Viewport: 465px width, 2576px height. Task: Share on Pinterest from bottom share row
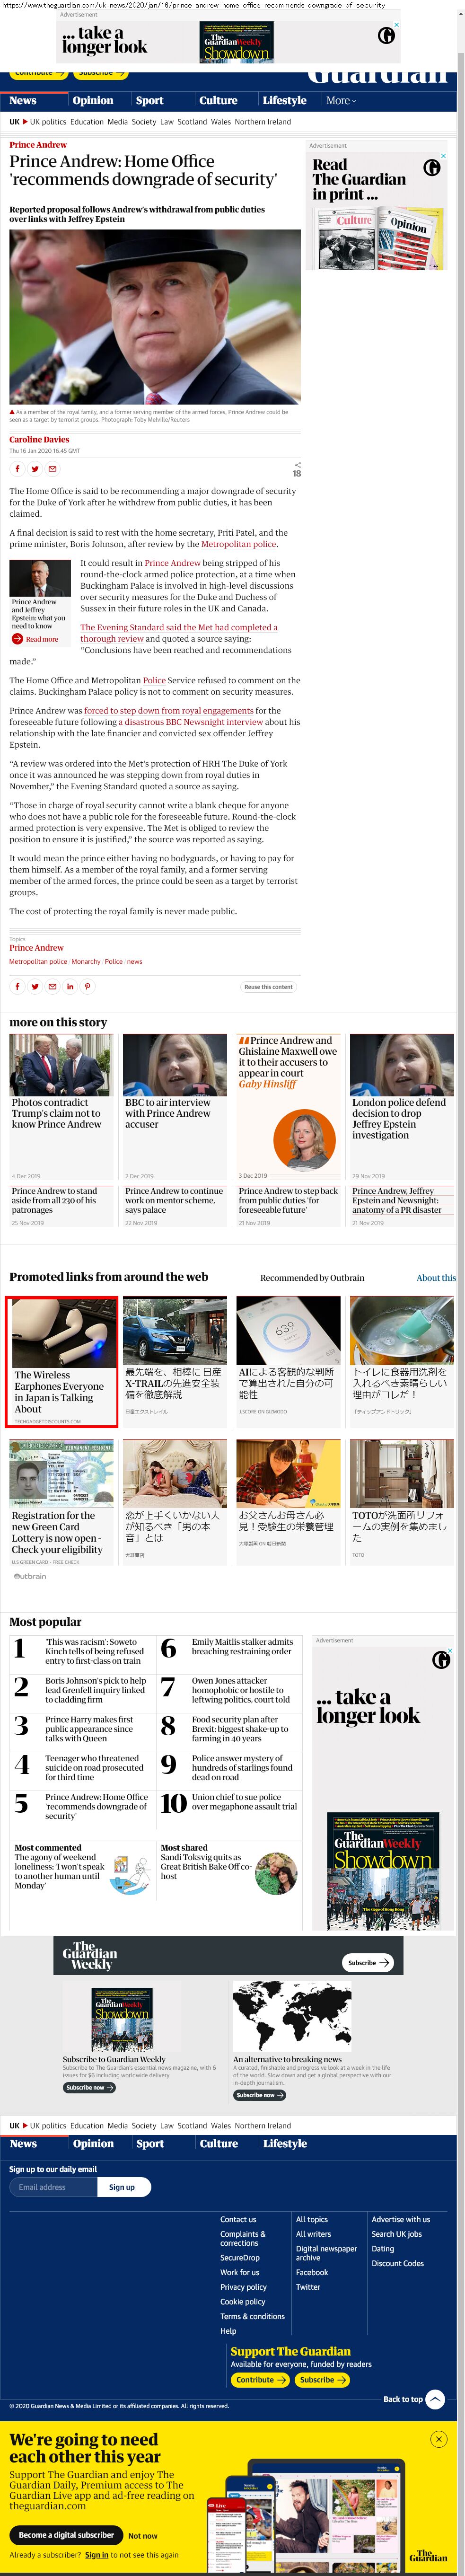(x=88, y=986)
